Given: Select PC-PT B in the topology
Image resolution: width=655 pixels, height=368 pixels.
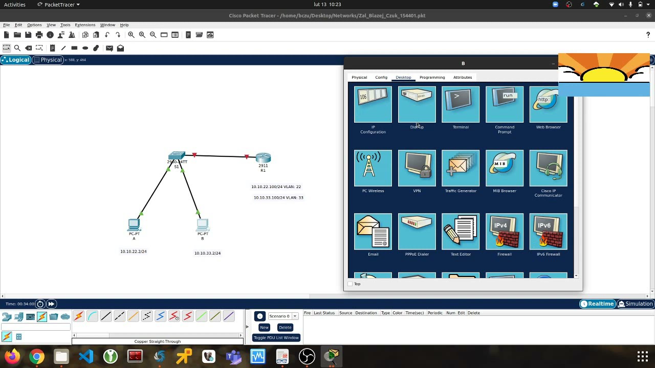Looking at the screenshot, I should [203, 225].
